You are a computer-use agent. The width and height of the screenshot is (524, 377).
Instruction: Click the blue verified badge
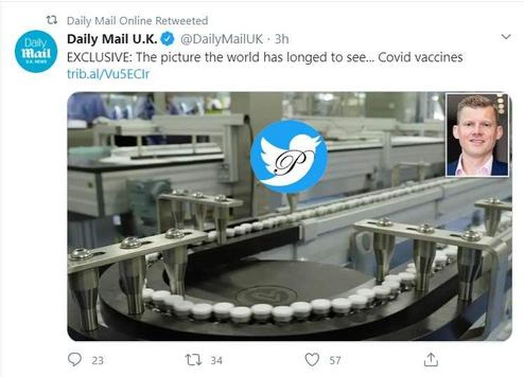point(168,39)
